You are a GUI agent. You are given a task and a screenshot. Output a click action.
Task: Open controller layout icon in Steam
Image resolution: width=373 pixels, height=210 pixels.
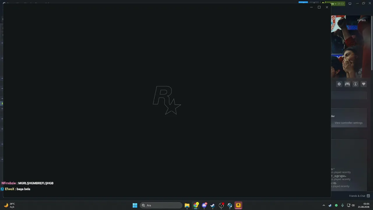pyautogui.click(x=347, y=84)
